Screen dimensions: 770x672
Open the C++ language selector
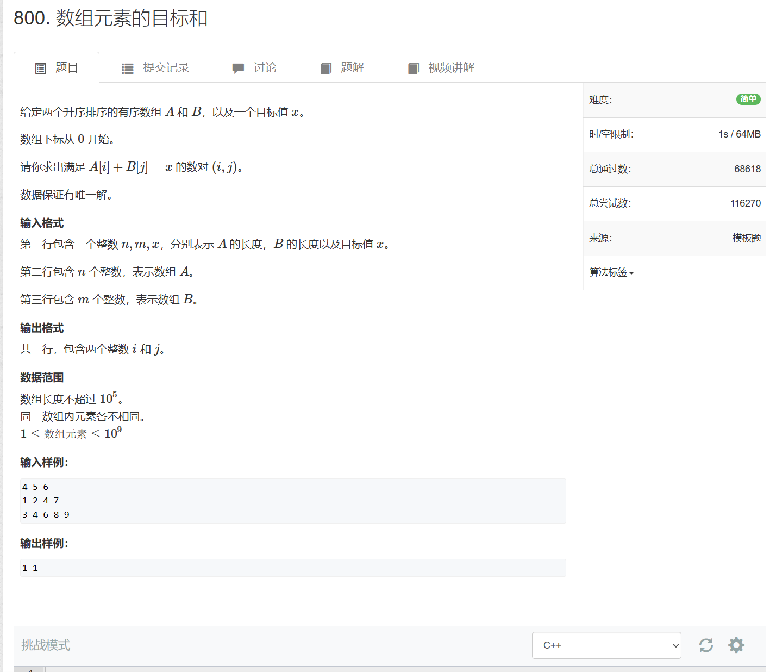click(x=606, y=645)
